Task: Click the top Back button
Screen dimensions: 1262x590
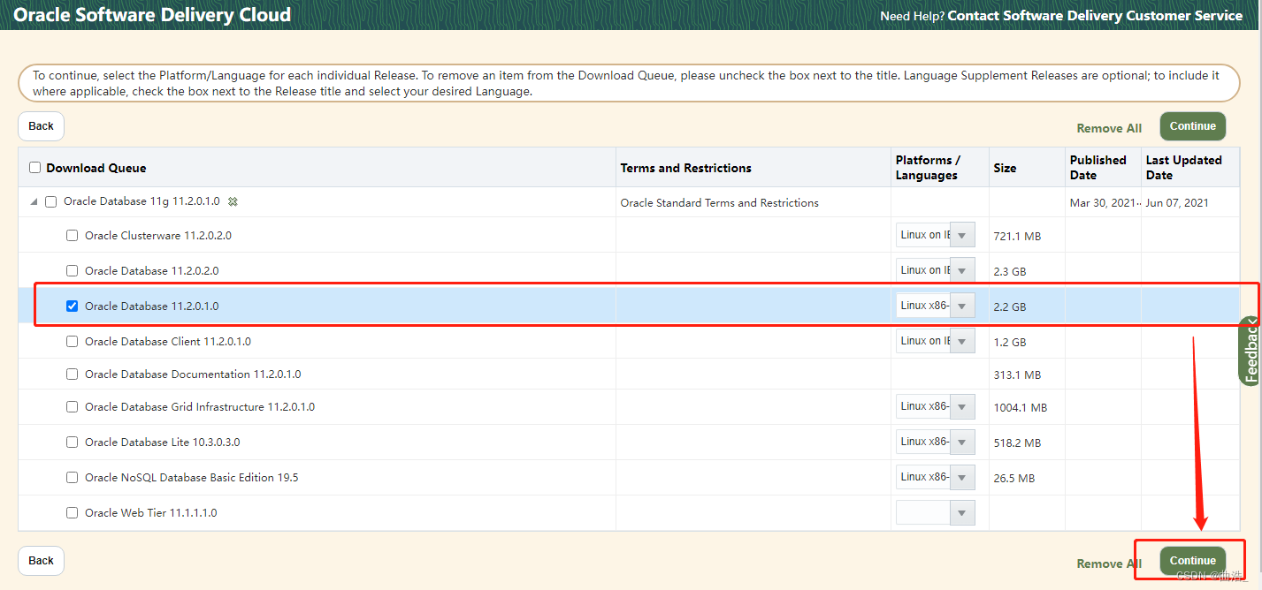Action: pos(41,126)
